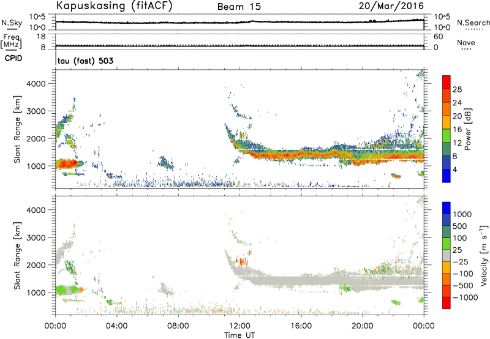Click the 16:00 time tick label
This screenshot has width=490, height=339.
pos(301,326)
